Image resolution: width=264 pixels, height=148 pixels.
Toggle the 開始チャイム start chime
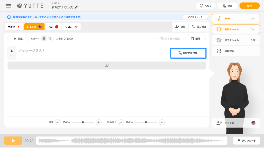pyautogui.click(x=236, y=29)
